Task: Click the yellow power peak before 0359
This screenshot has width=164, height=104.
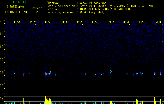Action: [x=137, y=101]
